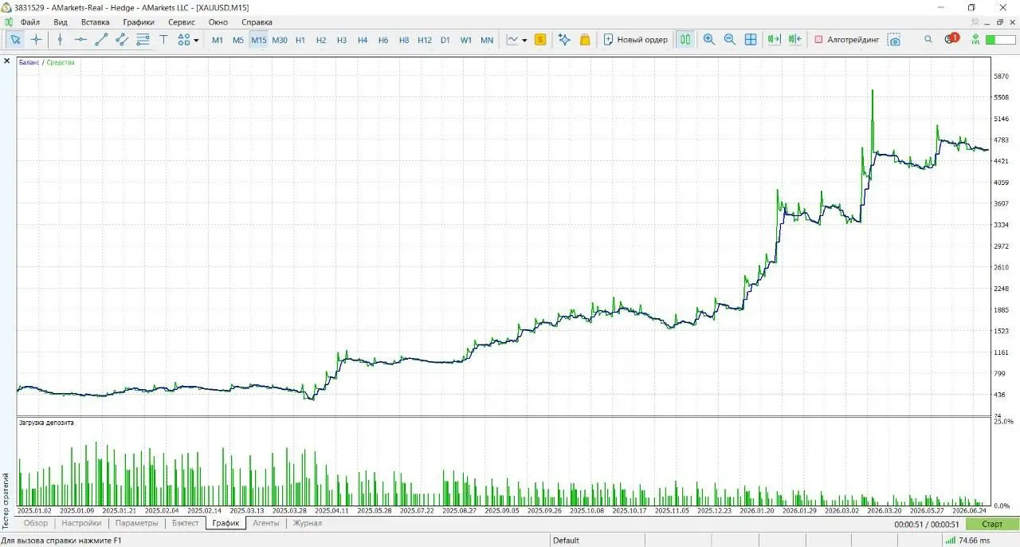The height and width of the screenshot is (547, 1020).
Task: Switch to the Бэктест tab
Action: click(x=185, y=523)
